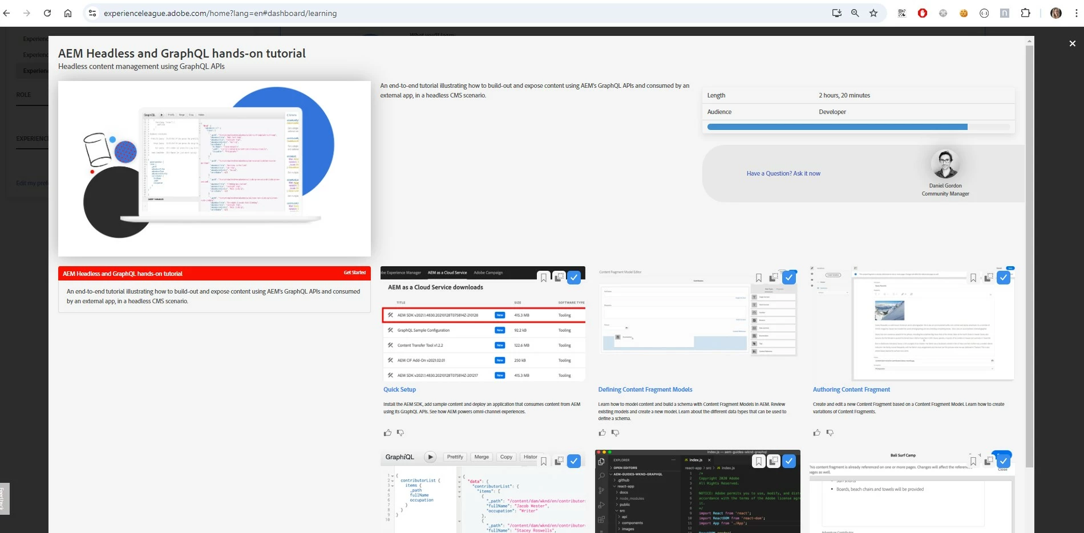The image size is (1084, 533).
Task: Bookmark the GraphiQL card
Action: [x=544, y=461]
